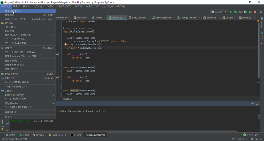Switch to admin.py editor tab

point(211,18)
